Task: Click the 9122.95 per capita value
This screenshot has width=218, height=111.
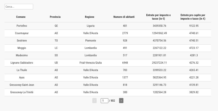Action: 194,26
